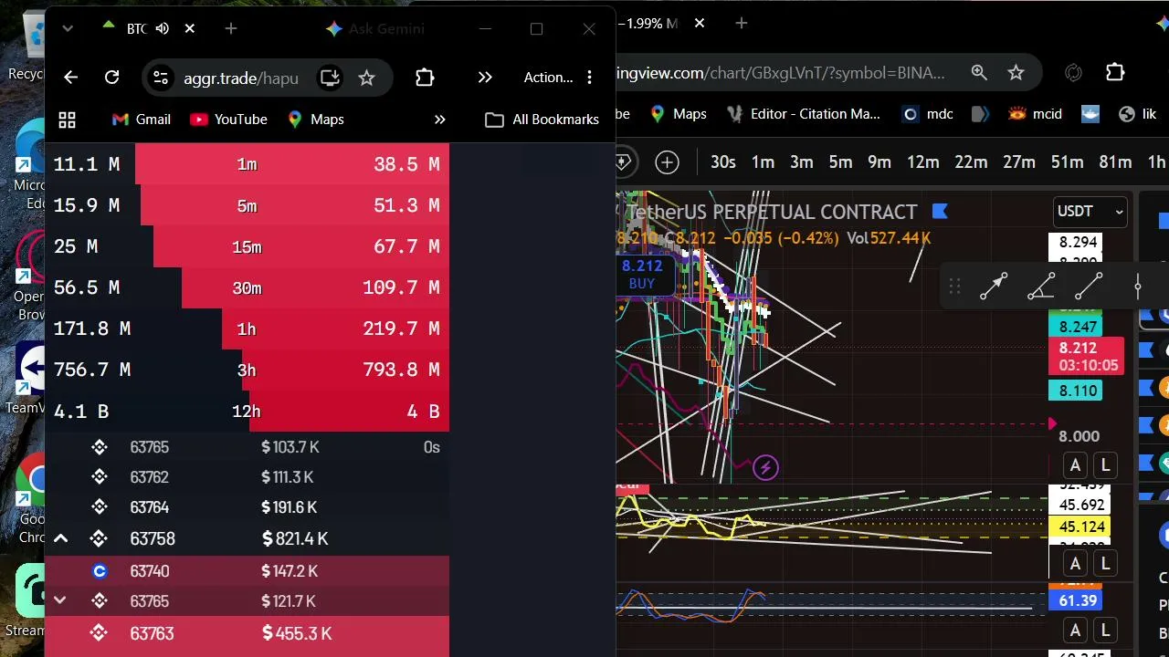Close the BTC tab

coord(189,29)
